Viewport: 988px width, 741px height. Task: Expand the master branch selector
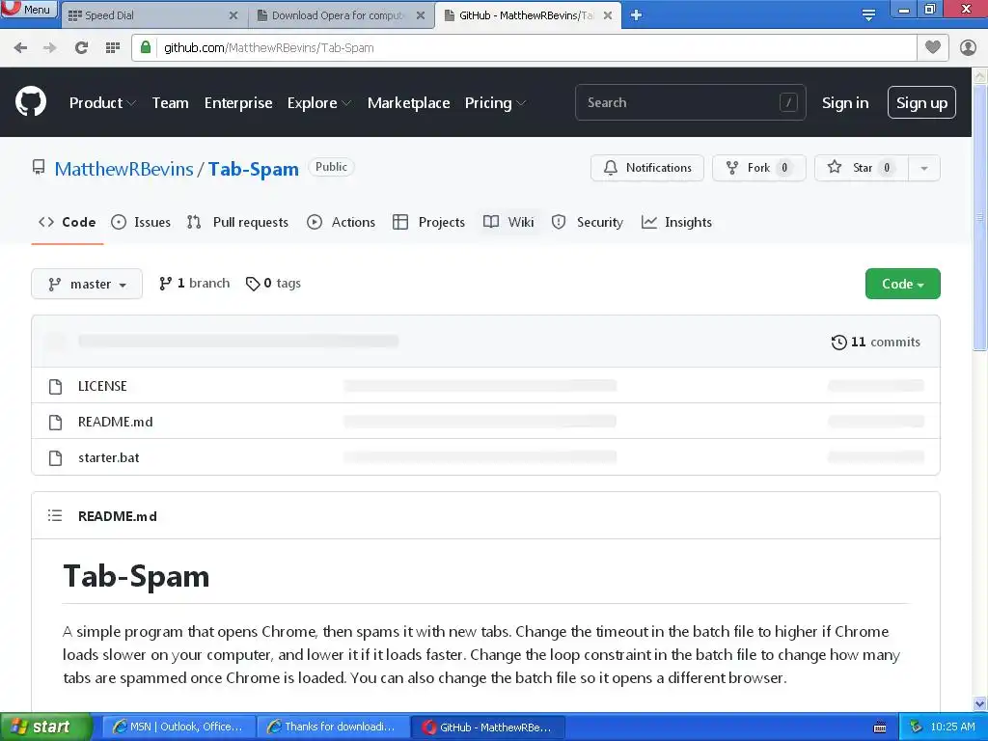coord(87,284)
